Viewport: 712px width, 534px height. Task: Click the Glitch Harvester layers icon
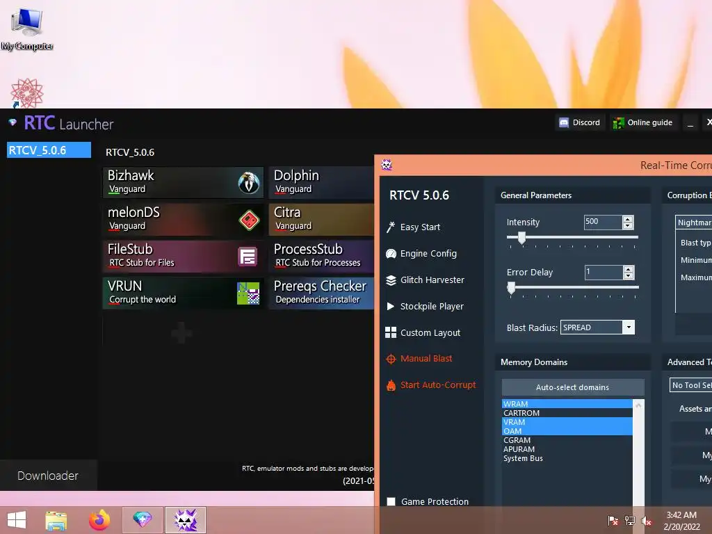click(391, 280)
